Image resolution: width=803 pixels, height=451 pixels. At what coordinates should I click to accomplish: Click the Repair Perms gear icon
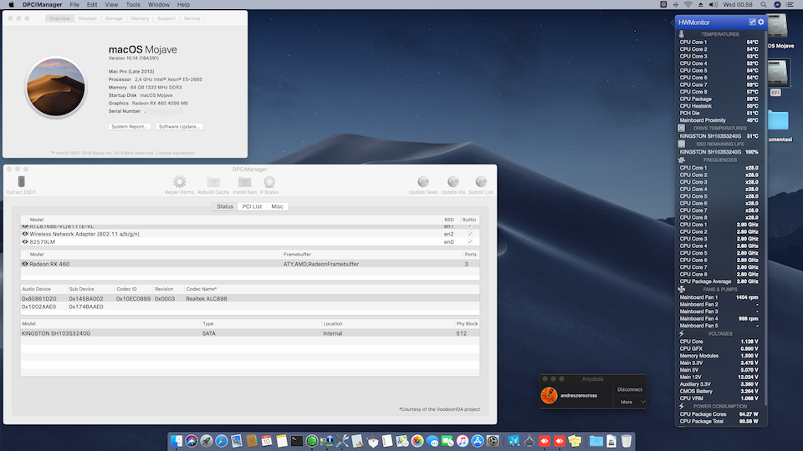[179, 182]
